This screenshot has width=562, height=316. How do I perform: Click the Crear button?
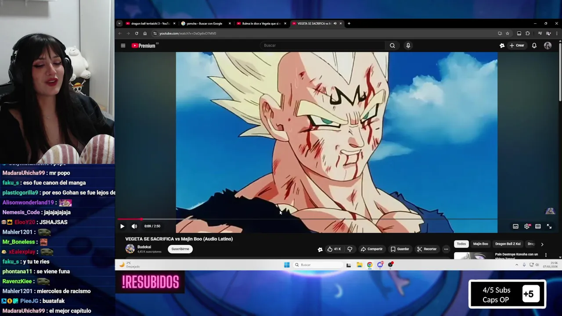(x=517, y=46)
